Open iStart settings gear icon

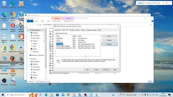tap(167, 3)
